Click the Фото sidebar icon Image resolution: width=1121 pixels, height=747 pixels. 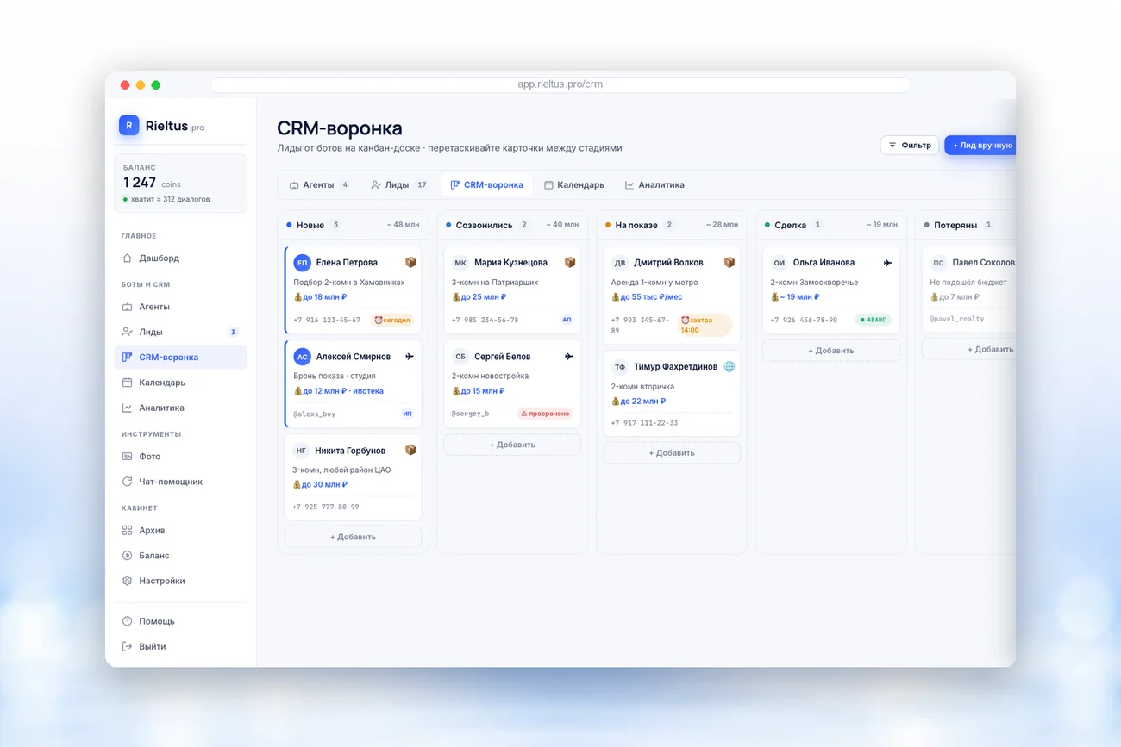(127, 457)
